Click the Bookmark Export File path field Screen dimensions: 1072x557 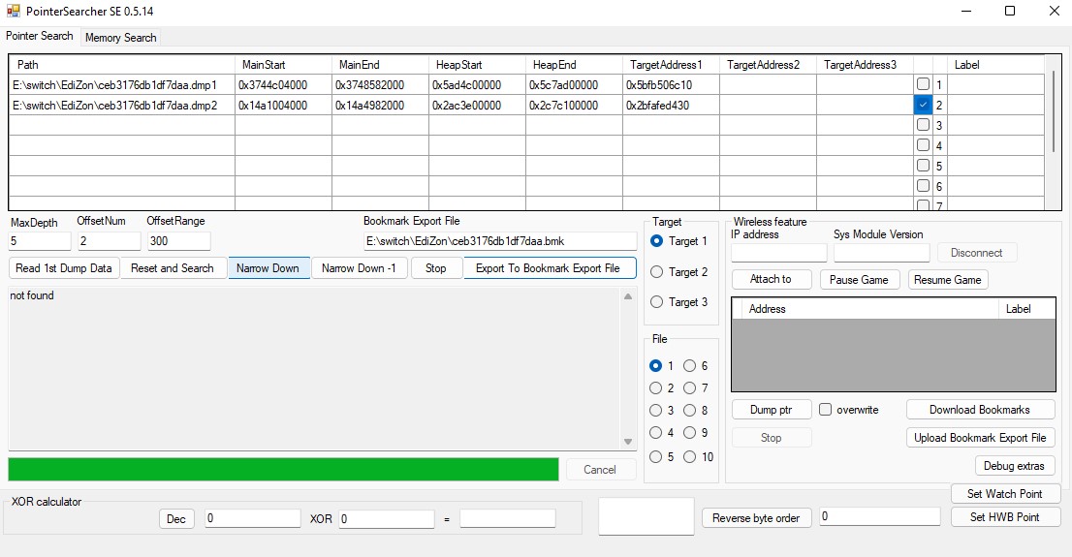pyautogui.click(x=500, y=240)
